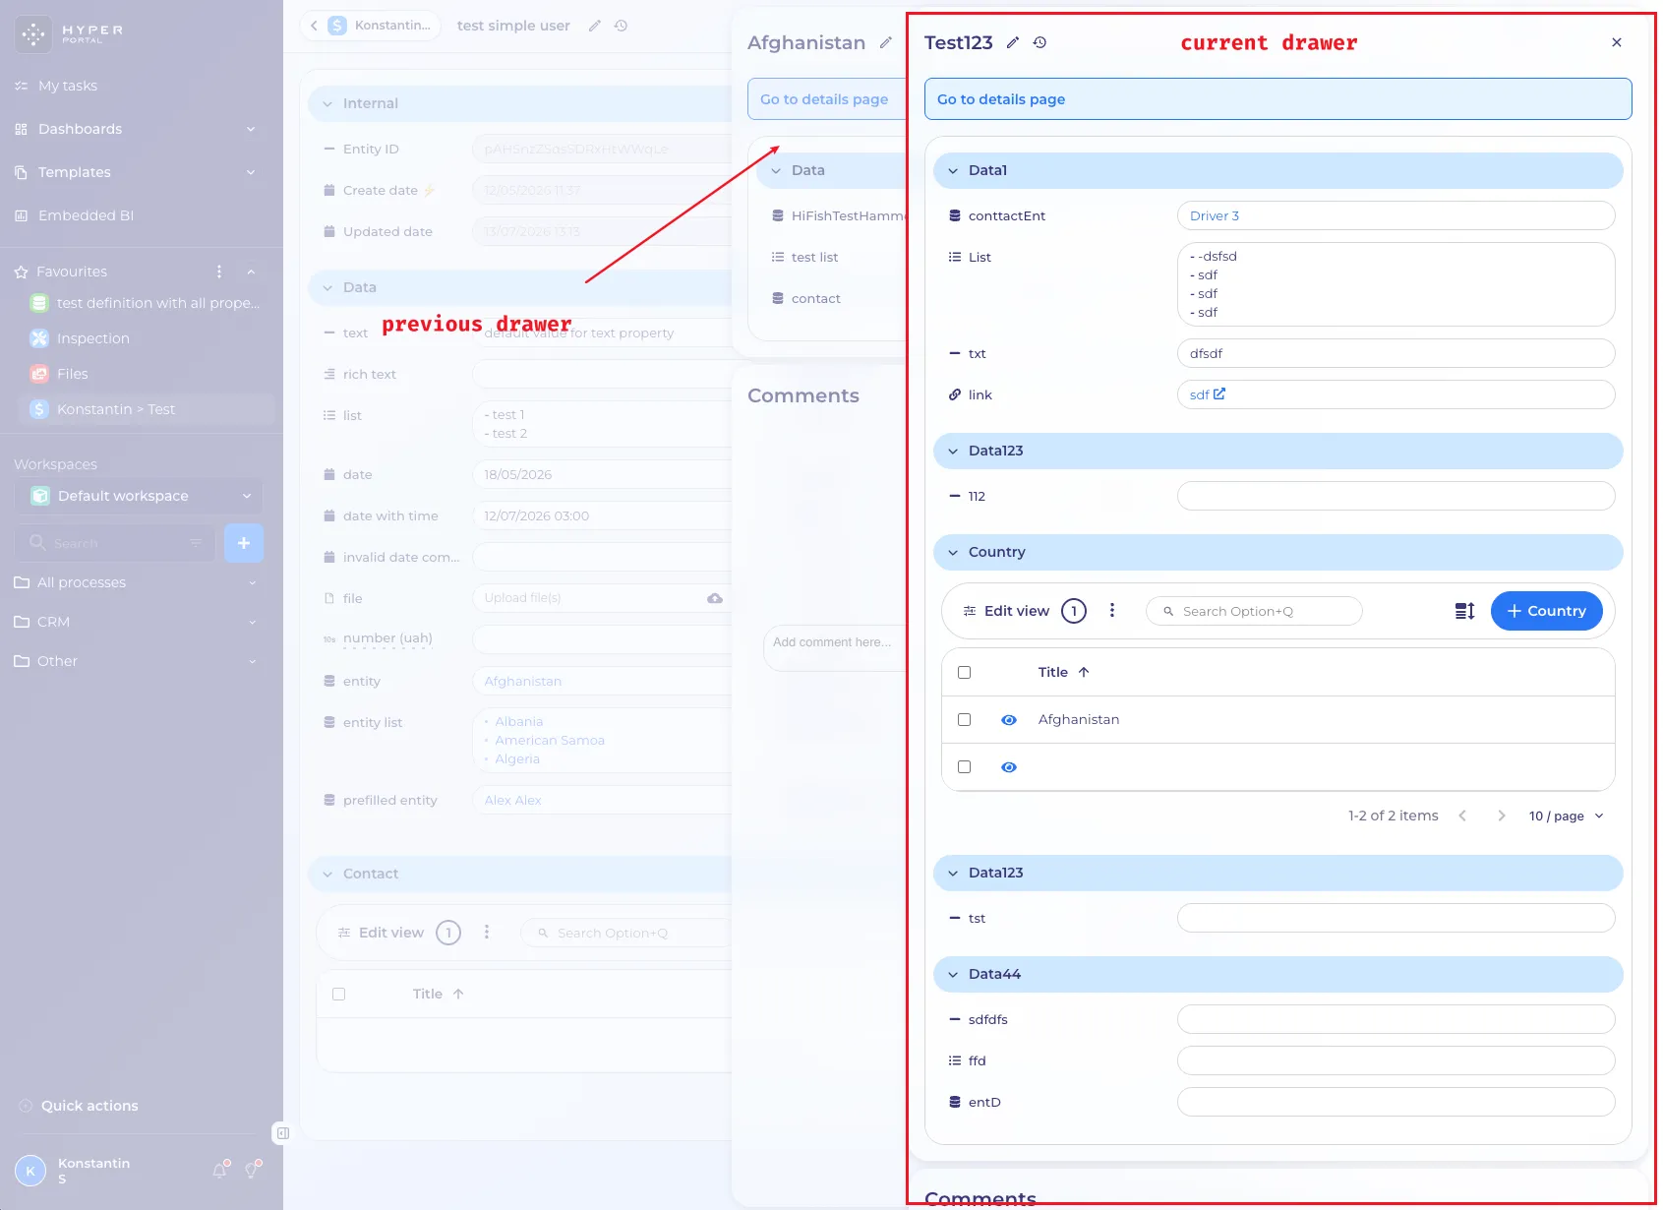Collapse Favourites list chevron
The image size is (1663, 1210).
tap(251, 272)
